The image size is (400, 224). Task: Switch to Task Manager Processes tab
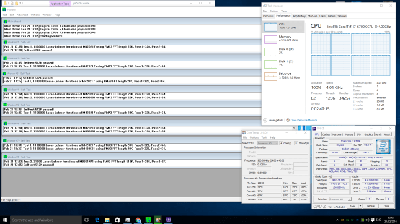click(269, 16)
